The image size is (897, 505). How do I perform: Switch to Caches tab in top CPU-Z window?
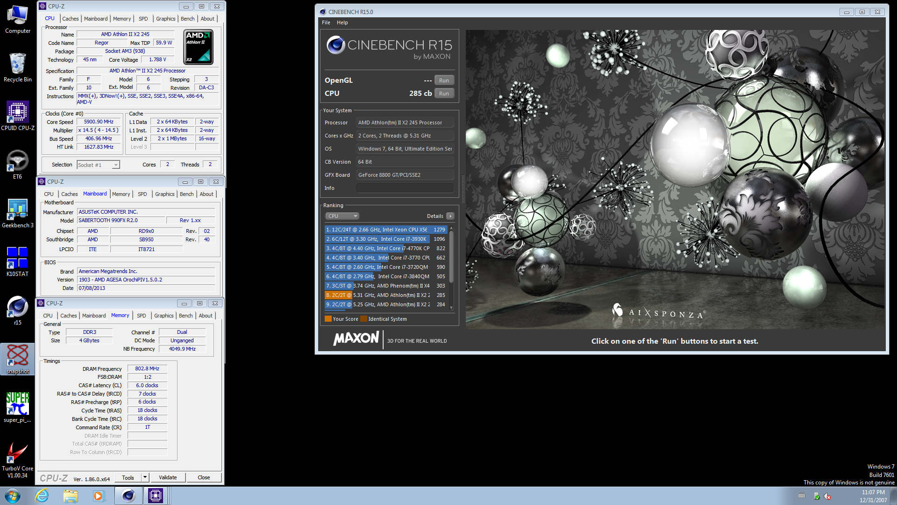[70, 19]
